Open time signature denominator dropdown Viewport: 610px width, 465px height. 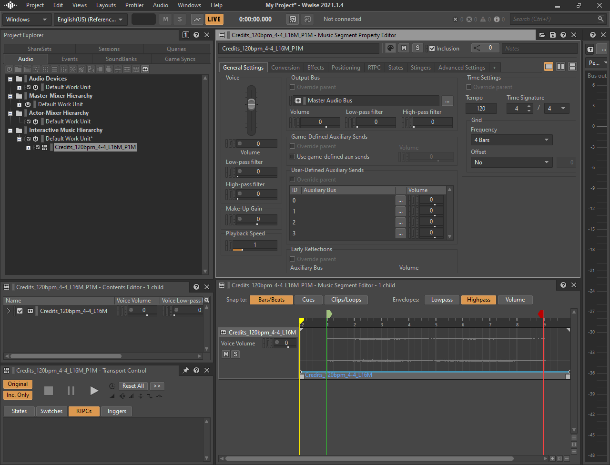pos(557,109)
